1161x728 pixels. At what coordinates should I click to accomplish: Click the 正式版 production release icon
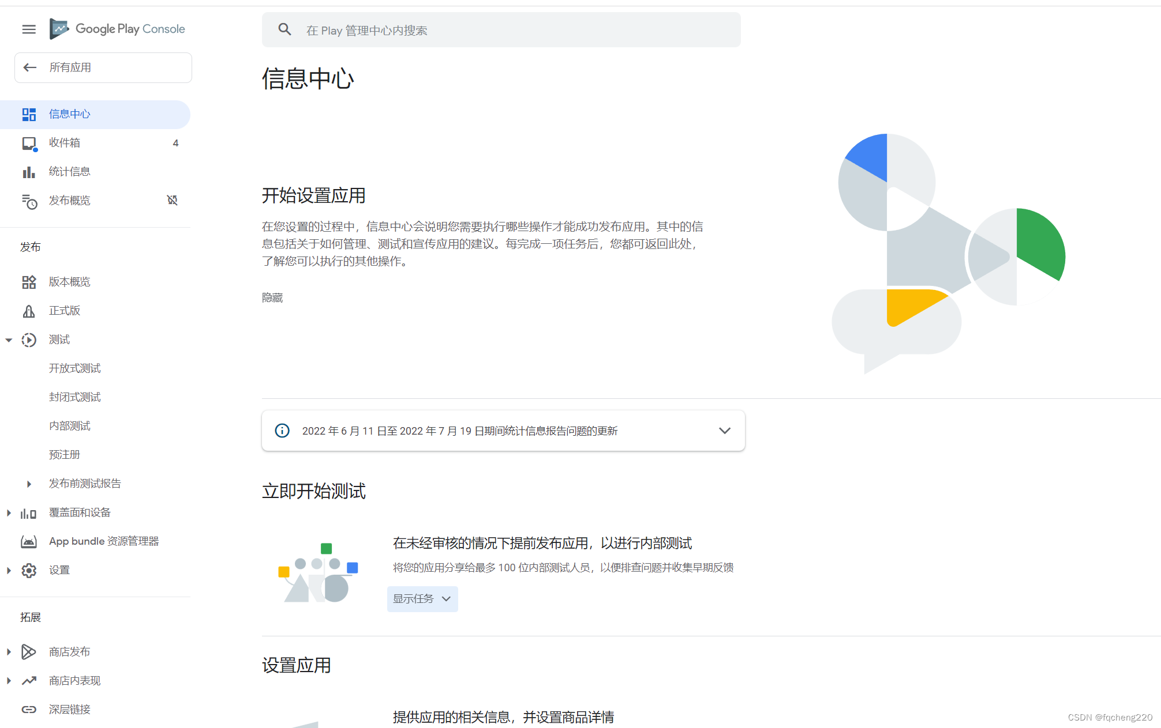coord(28,310)
